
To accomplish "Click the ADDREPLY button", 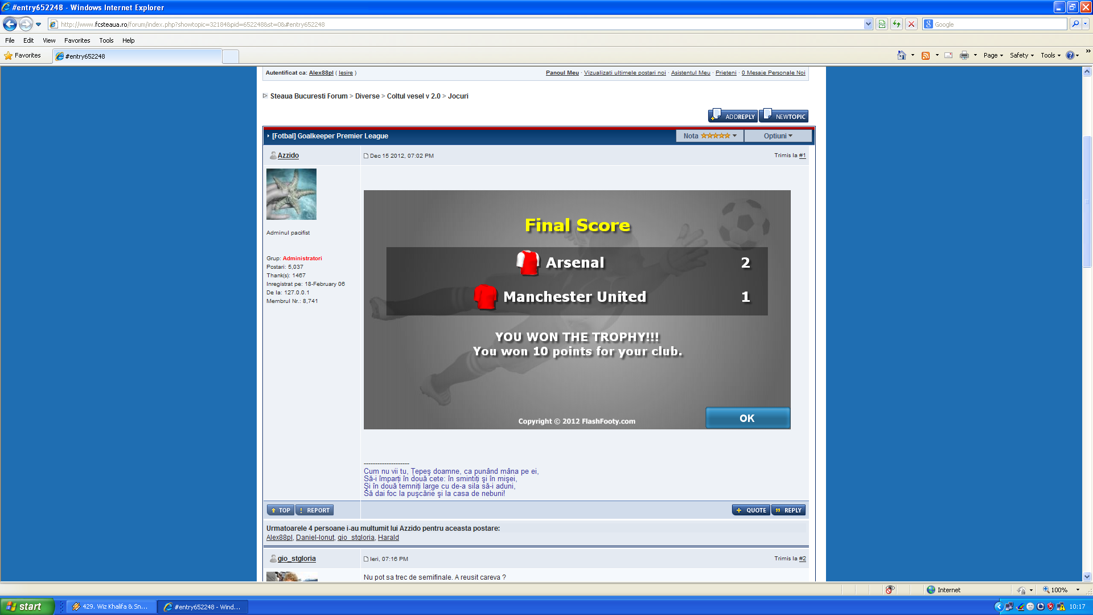I will [733, 116].
